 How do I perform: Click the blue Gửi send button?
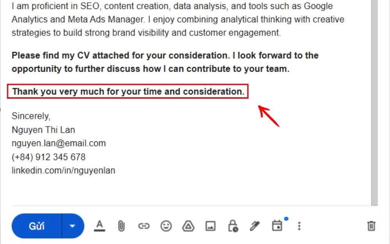click(37, 226)
